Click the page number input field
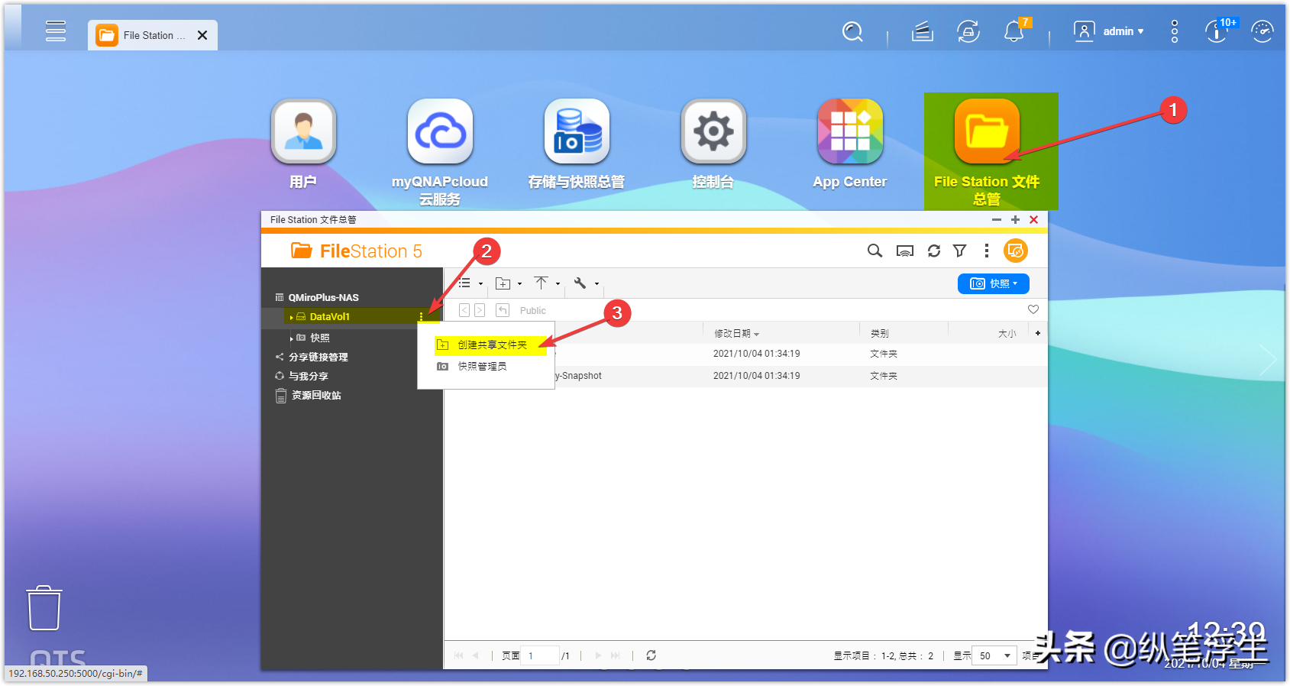 click(540, 655)
